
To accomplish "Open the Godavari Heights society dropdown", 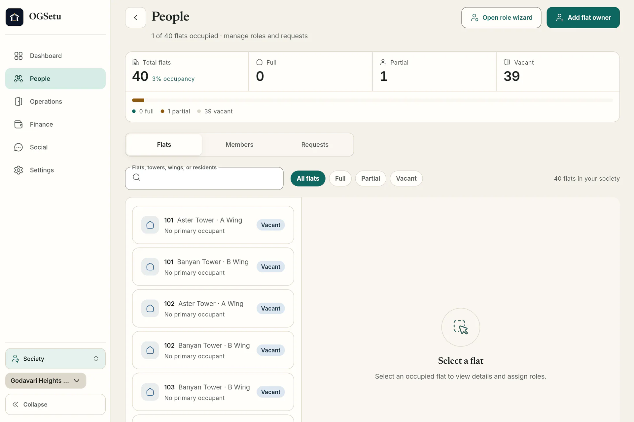I will tap(46, 381).
